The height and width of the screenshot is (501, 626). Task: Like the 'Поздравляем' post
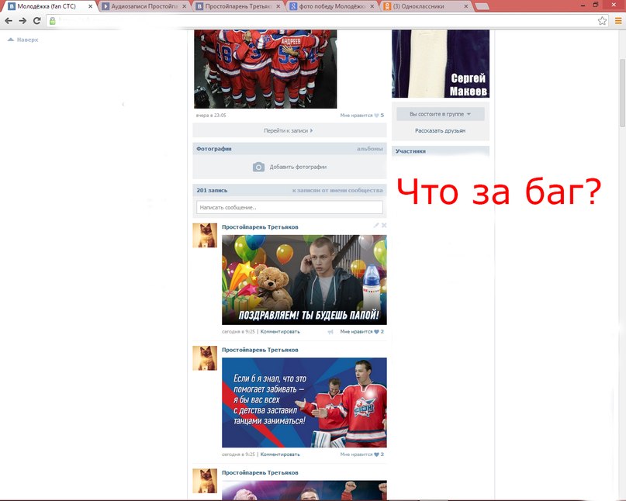coord(361,332)
